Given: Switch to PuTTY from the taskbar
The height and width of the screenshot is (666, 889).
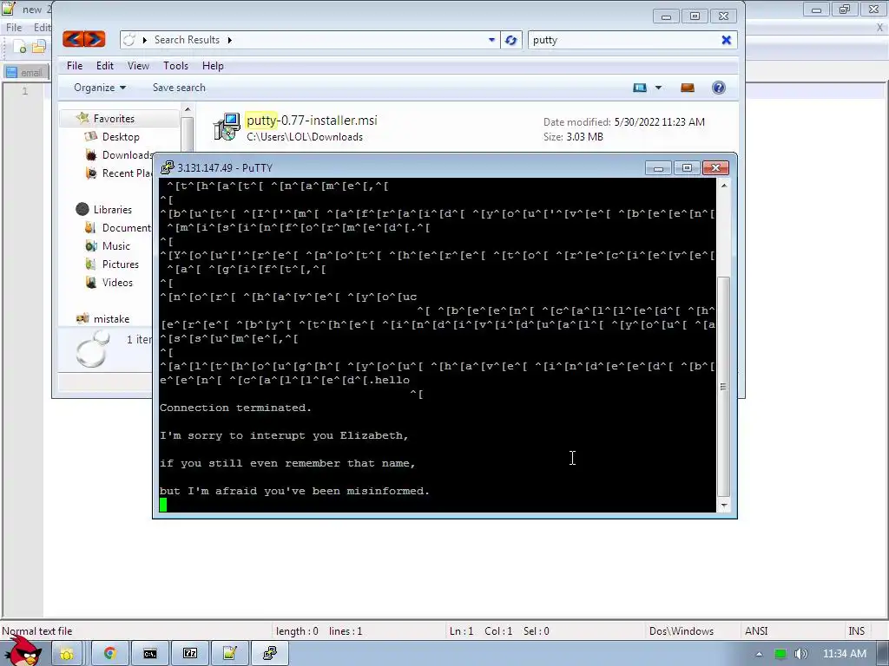Looking at the screenshot, I should tap(270, 654).
